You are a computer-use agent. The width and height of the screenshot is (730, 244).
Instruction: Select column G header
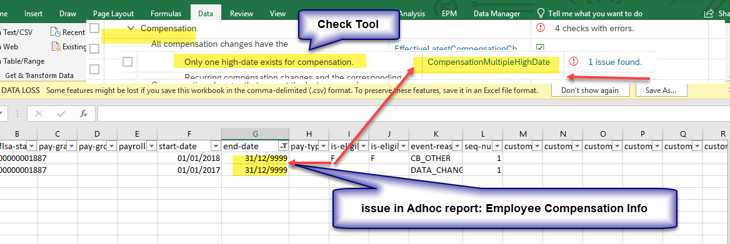point(255,134)
